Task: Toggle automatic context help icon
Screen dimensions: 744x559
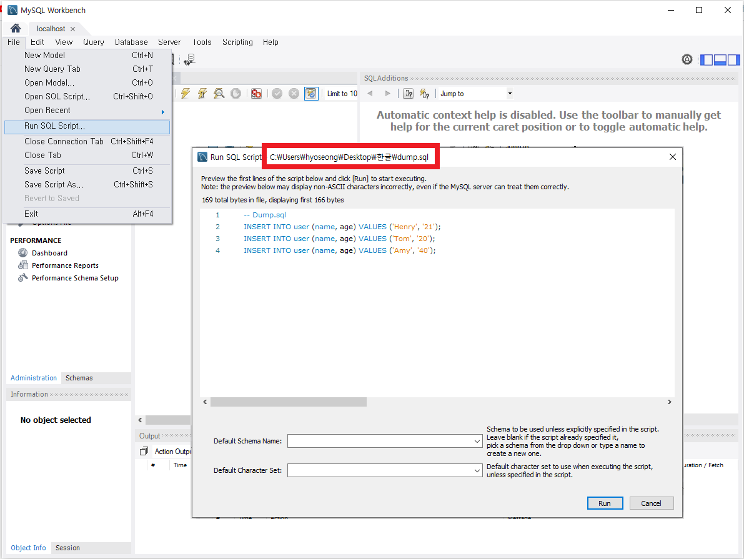Action: coord(425,94)
